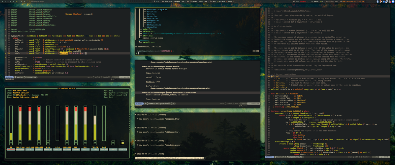This screenshot has width=395, height=165.
Task: Toggle the rightmost S/PDIF mute box
Action: (x=123, y=143)
